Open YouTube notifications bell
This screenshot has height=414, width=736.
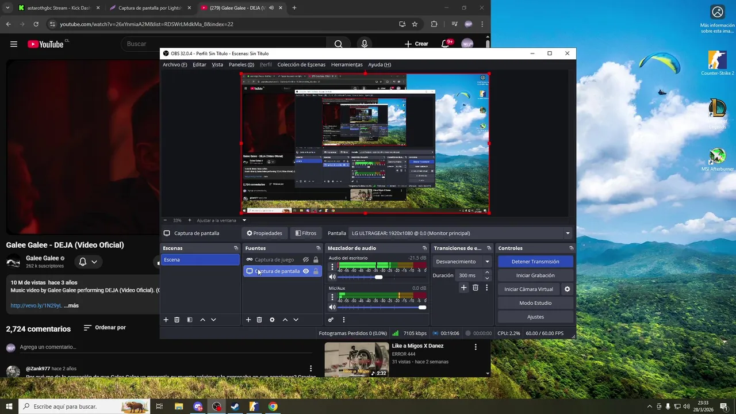pyautogui.click(x=446, y=44)
